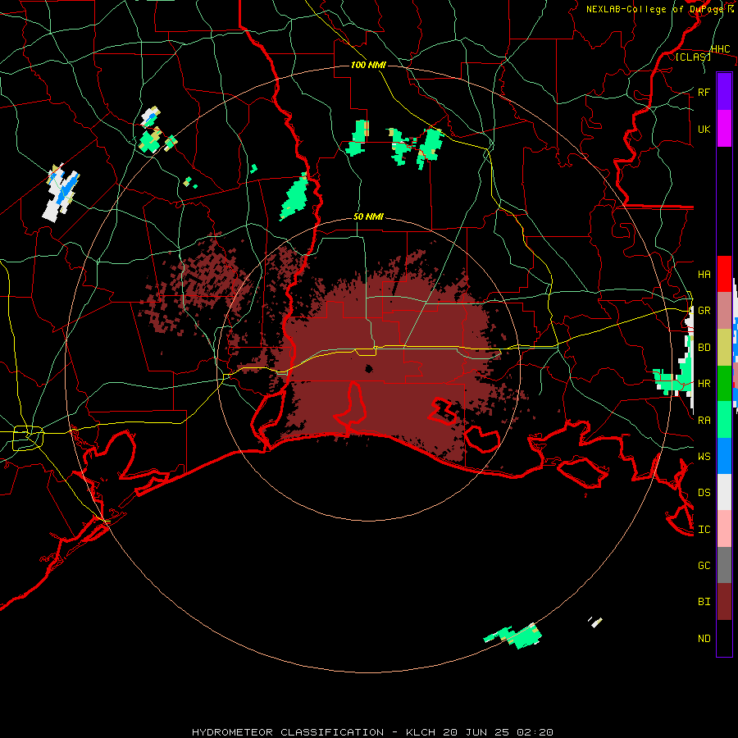This screenshot has height=738, width=738.
Task: Click the white DS legend swatch
Action: (x=724, y=492)
